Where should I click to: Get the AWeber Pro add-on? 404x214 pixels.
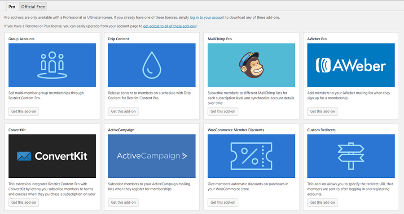tap(323, 111)
